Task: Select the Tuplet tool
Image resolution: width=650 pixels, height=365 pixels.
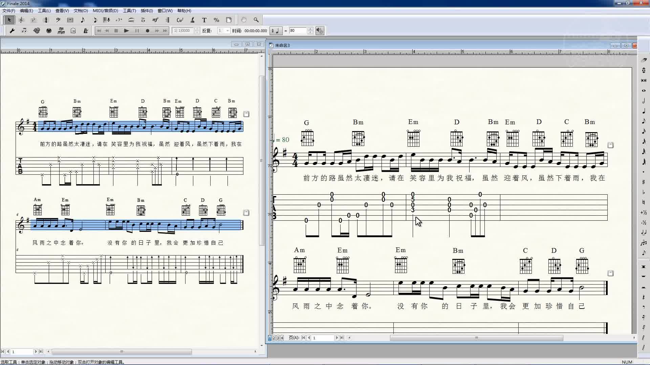Action: click(x=119, y=20)
